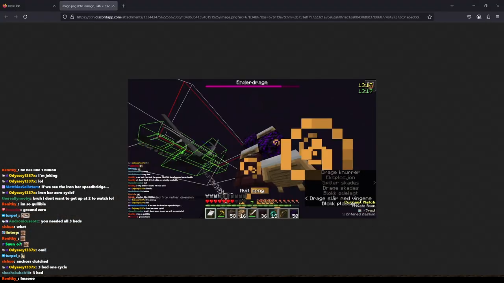This screenshot has height=283, width=504.
Task: Click "Odyssey1337x: omE" chat line
Action: tap(24, 250)
